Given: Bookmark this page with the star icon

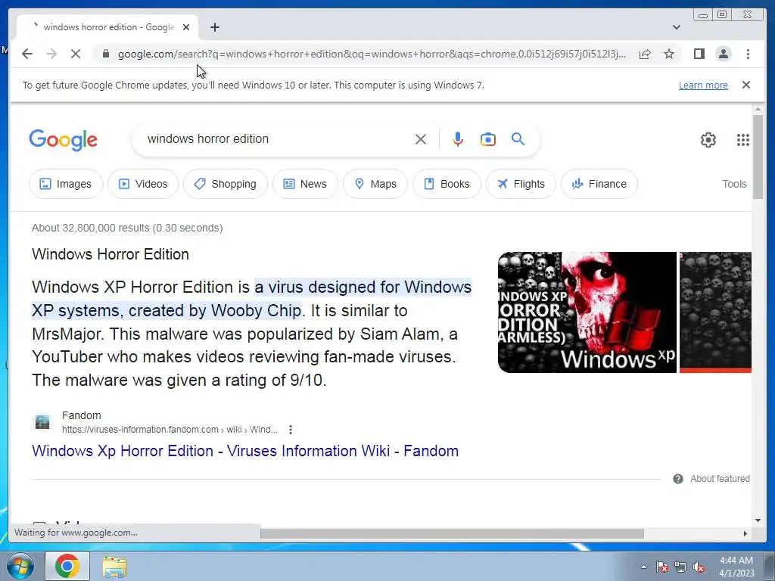Looking at the screenshot, I should [x=669, y=54].
